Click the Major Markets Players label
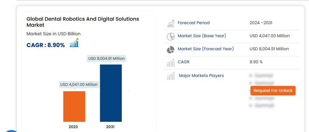Viewport: 309px width, 132px height. pos(201,76)
